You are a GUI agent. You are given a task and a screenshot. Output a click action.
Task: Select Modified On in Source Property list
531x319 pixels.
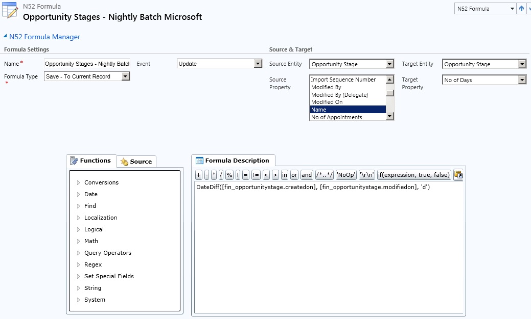(x=327, y=102)
